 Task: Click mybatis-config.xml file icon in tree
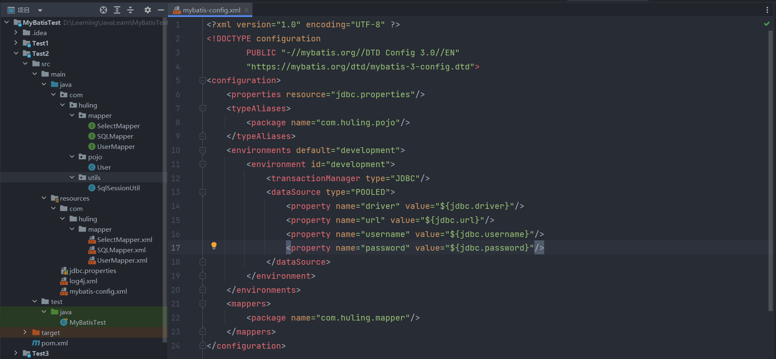(64, 291)
